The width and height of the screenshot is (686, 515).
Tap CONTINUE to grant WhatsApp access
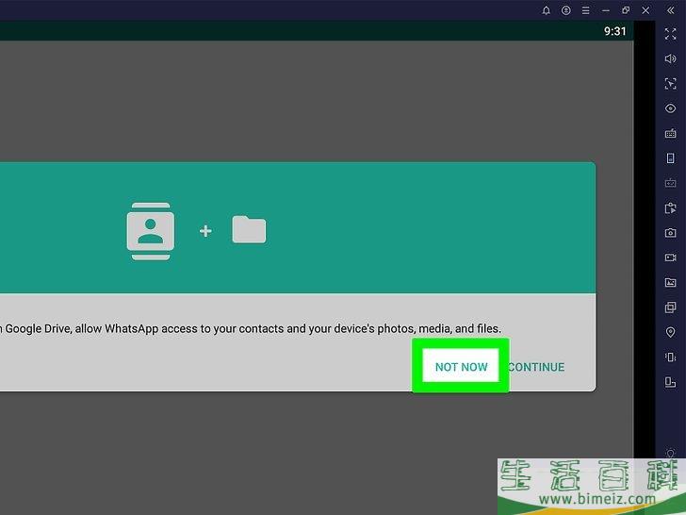point(536,367)
